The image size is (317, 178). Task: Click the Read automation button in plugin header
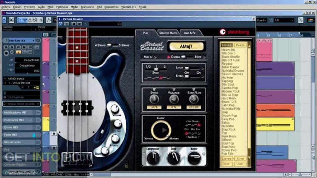tap(74, 24)
